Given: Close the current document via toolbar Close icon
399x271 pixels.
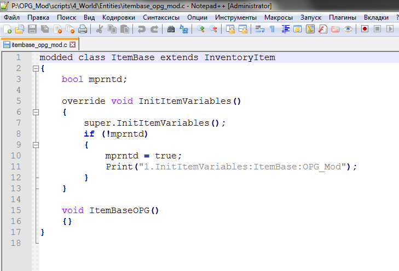Looking at the screenshot, I should [58, 29].
